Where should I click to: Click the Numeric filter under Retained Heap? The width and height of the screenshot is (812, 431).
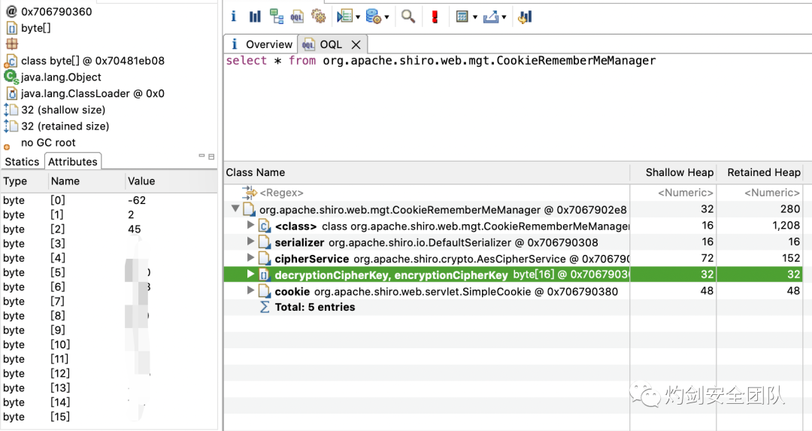772,193
